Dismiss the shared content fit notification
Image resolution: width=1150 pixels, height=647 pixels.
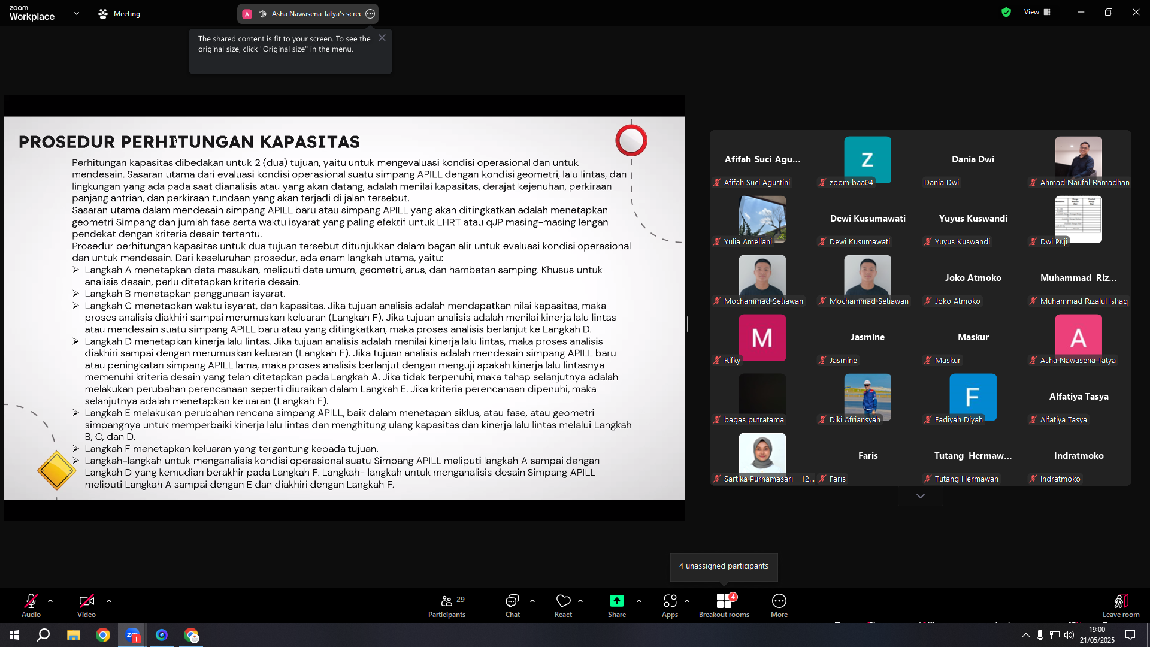(382, 38)
